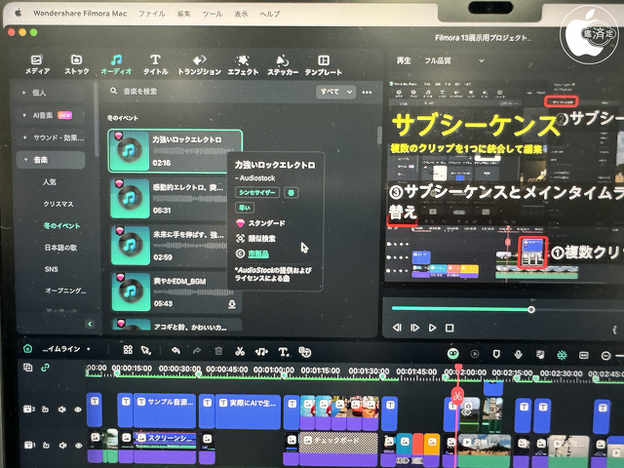
Task: Open the トランジション (Transitions) panel
Action: pos(200,64)
